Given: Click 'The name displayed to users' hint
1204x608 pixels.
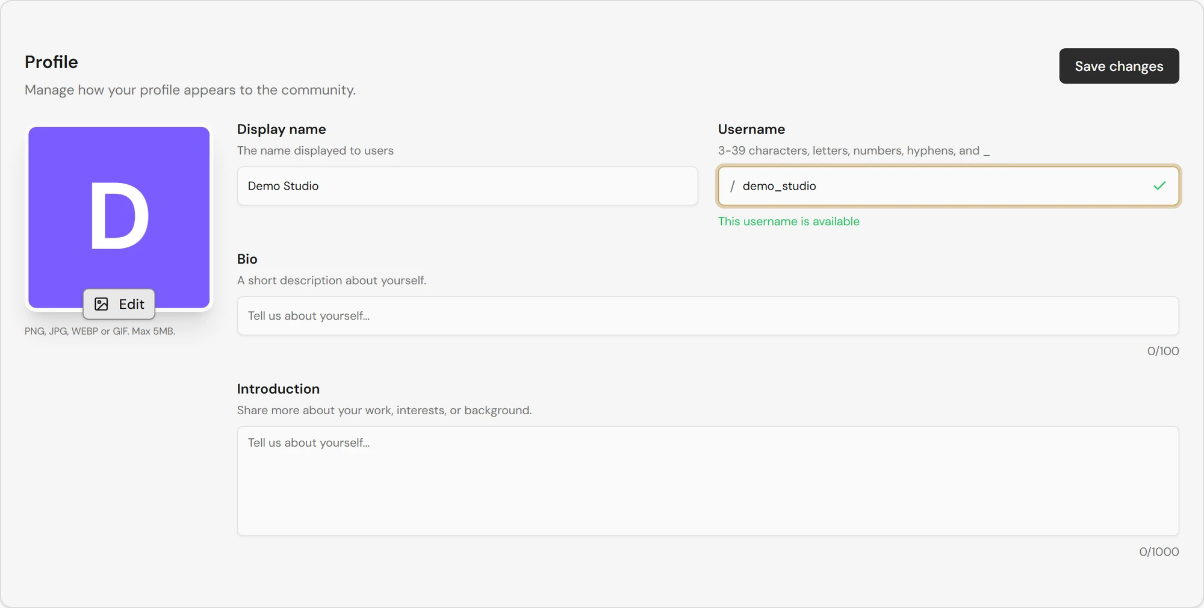Looking at the screenshot, I should coord(315,150).
